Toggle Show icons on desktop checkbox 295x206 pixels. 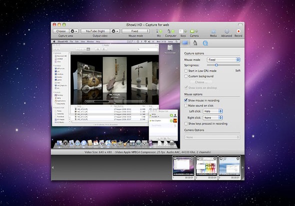pyautogui.click(x=186, y=88)
